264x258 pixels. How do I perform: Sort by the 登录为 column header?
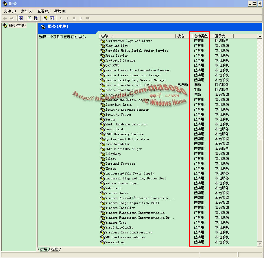click(223, 36)
